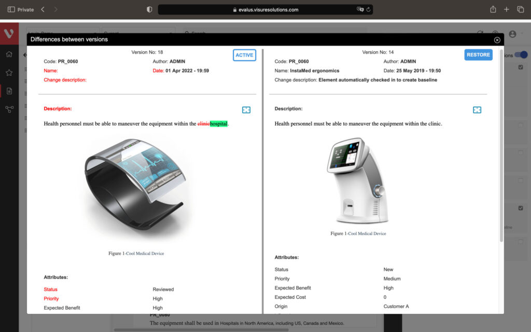Screen dimensions: 531x332
Task: Open the favorites star in the sidebar
Action: click(9, 73)
